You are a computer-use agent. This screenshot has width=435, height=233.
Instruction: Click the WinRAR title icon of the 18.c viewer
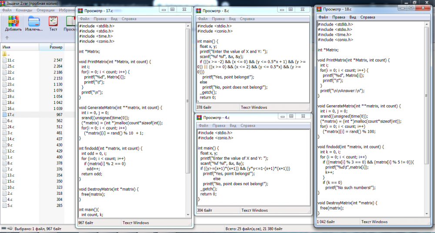[320, 9]
